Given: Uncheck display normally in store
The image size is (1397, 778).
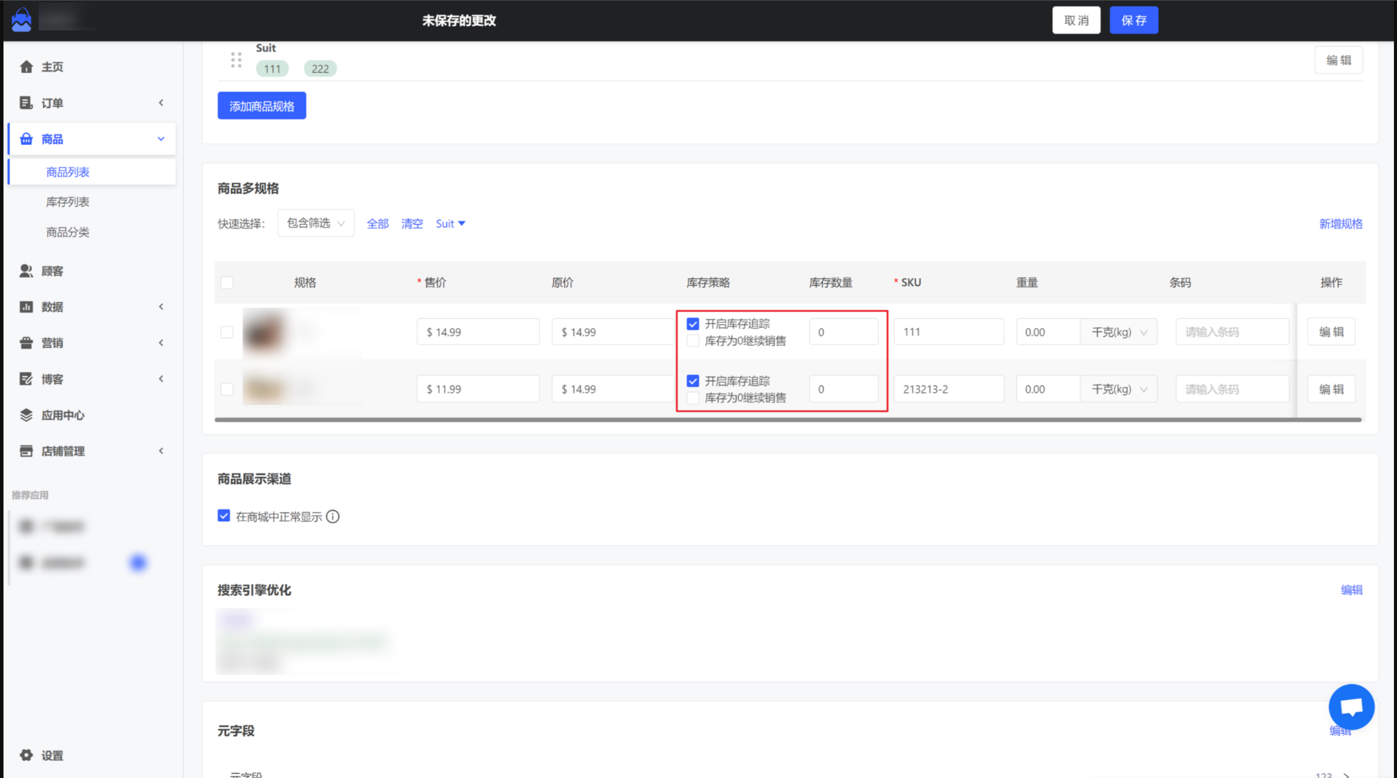Looking at the screenshot, I should pyautogui.click(x=224, y=516).
